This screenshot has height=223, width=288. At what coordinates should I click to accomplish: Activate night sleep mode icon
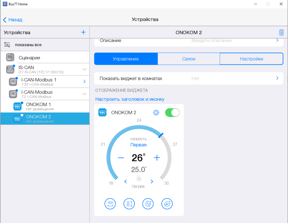pos(148,204)
